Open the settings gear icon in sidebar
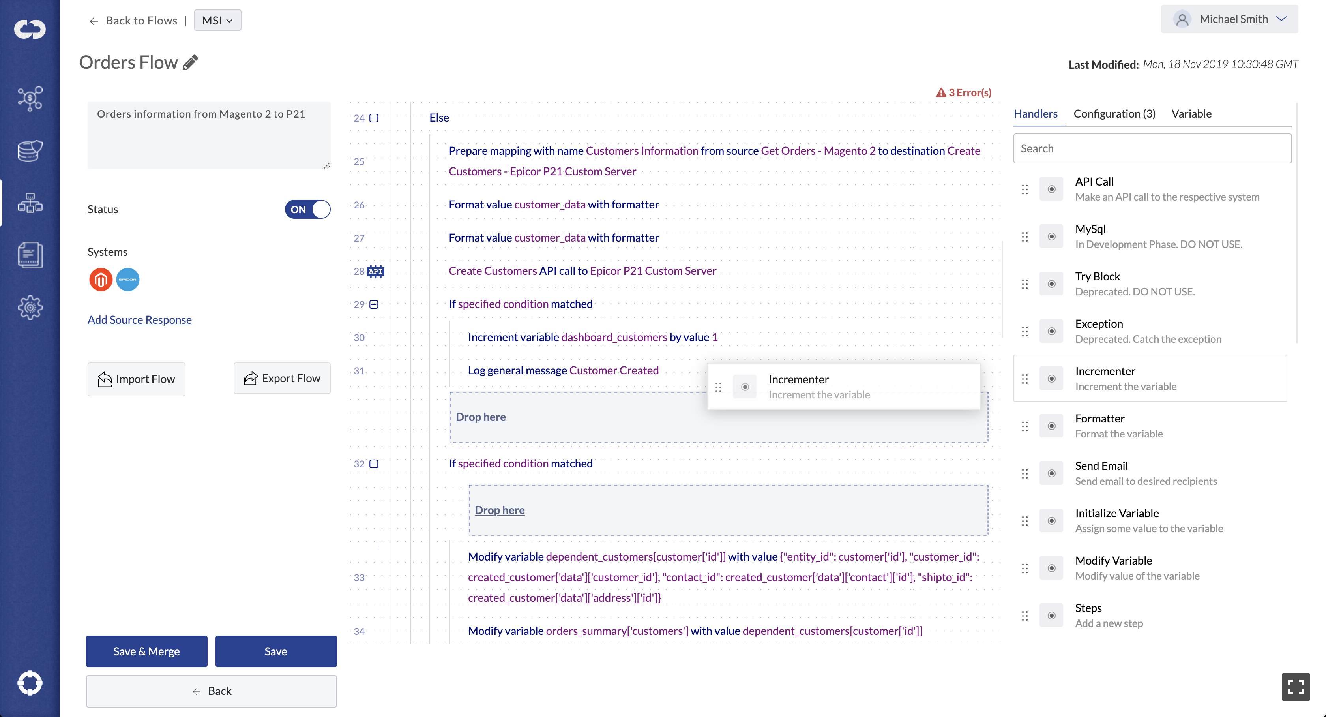 click(x=30, y=308)
